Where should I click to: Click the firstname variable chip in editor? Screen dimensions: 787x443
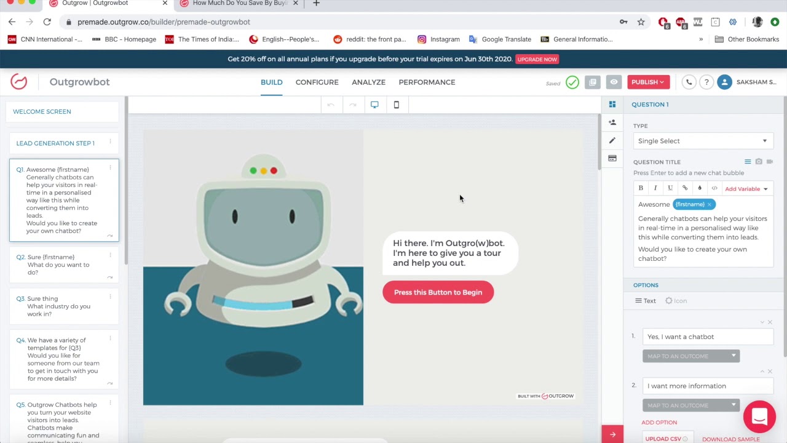[x=690, y=204]
